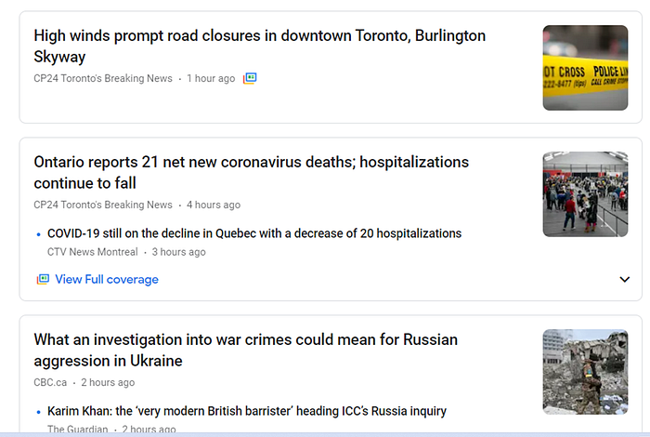Click 'The Guardian' source label
650x437 pixels.
click(77, 430)
